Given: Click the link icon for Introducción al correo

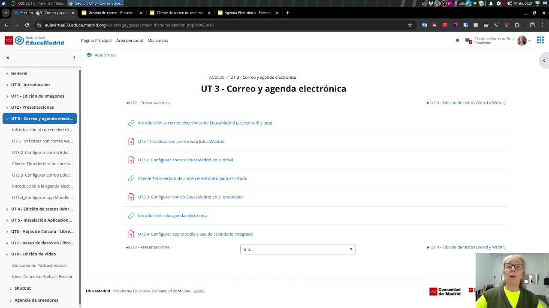Looking at the screenshot, I should click(x=131, y=123).
